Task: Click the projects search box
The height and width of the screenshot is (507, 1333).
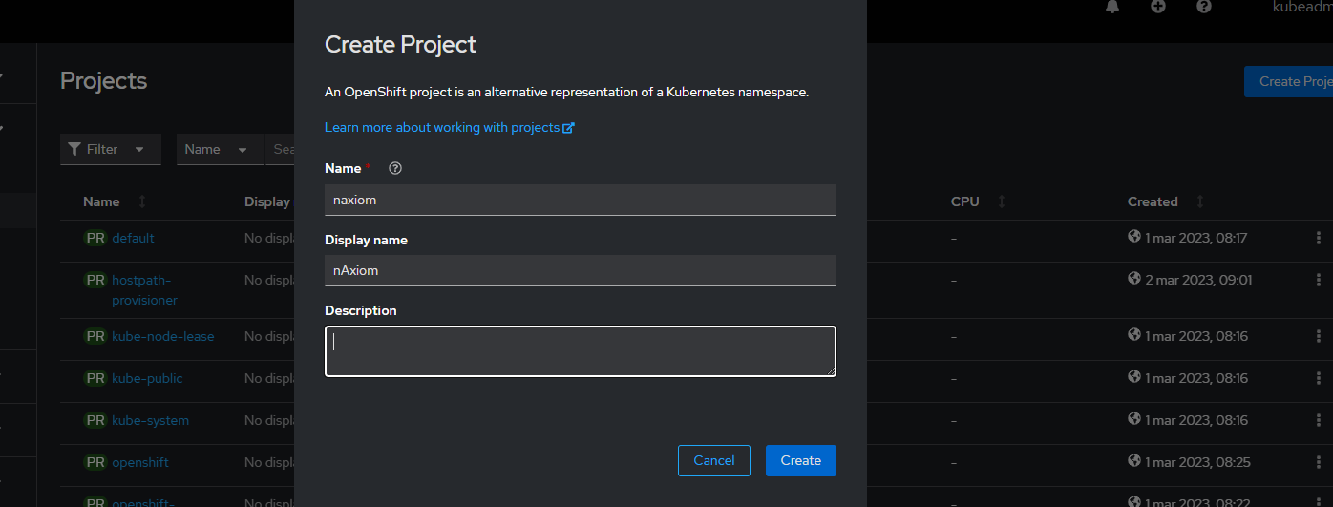Action: coord(280,149)
